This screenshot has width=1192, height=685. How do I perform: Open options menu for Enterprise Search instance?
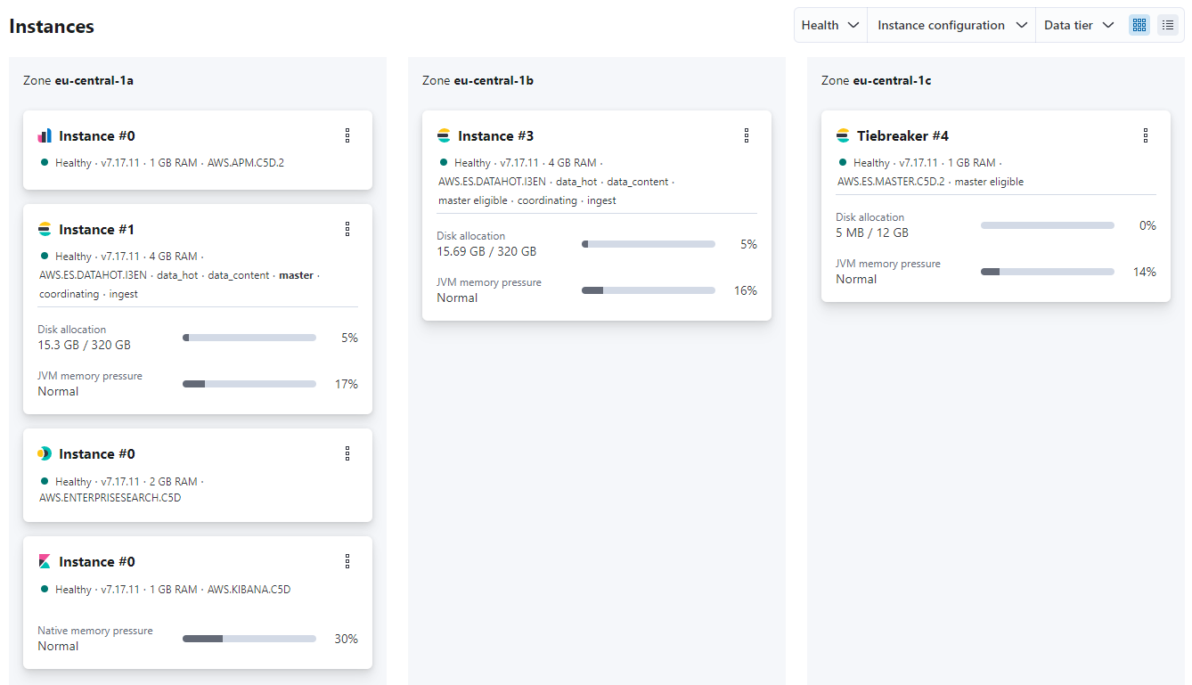(x=347, y=453)
